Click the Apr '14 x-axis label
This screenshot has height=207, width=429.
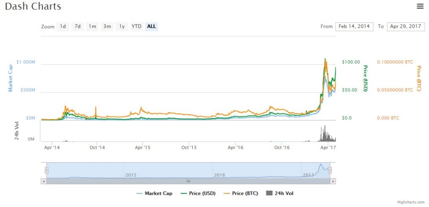pyautogui.click(x=52, y=147)
